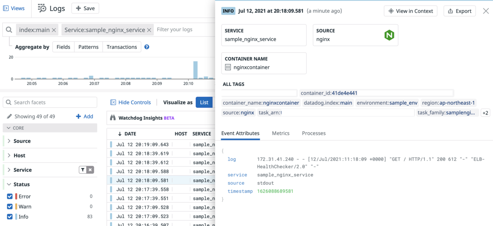Click the datadog.index:main tag
The height and width of the screenshot is (226, 493).
point(328,103)
